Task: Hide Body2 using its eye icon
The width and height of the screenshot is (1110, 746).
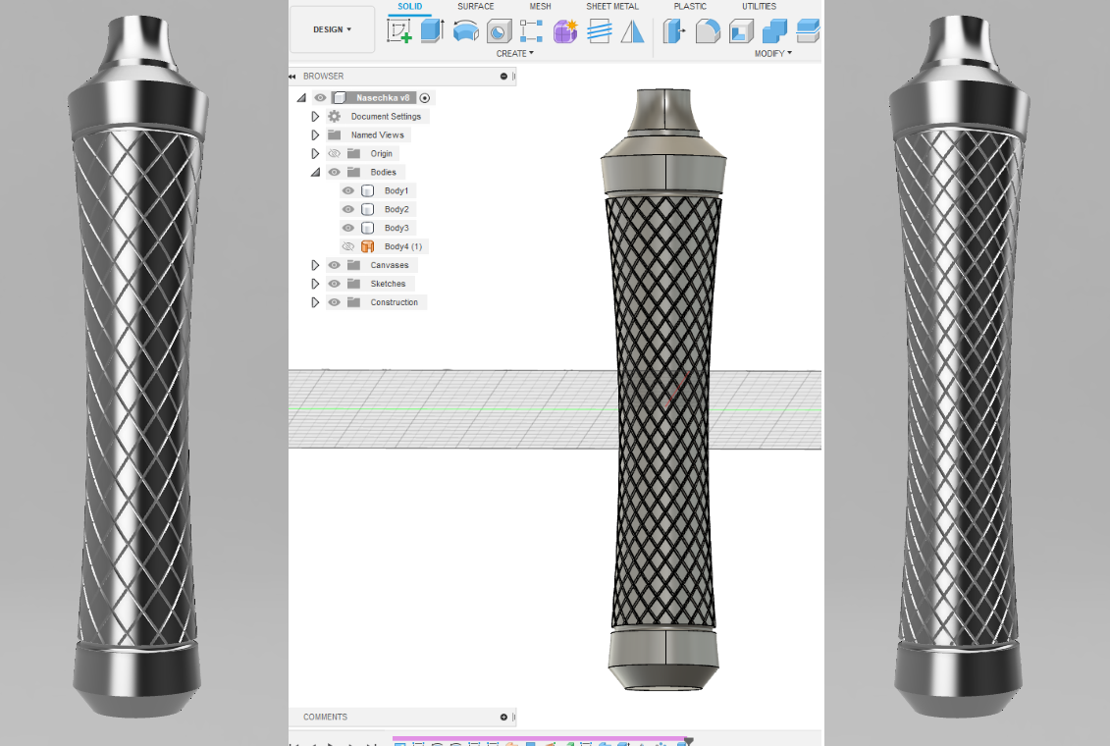Action: tap(347, 209)
